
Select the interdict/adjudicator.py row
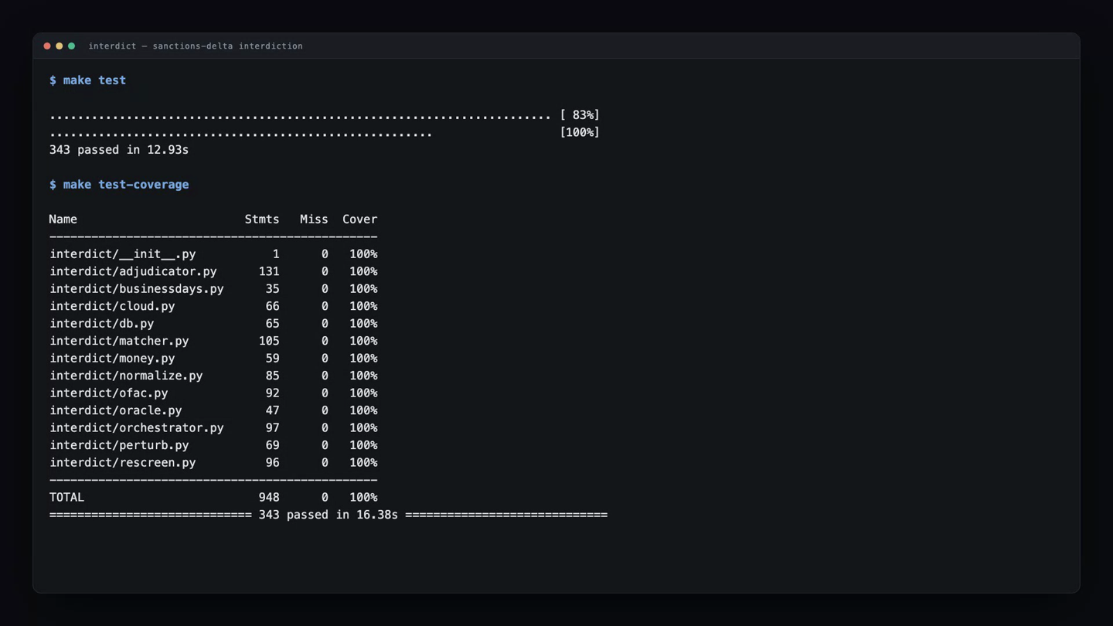pos(213,271)
